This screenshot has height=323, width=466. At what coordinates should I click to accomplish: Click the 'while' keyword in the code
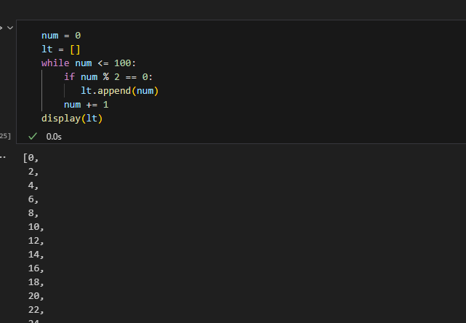point(55,63)
